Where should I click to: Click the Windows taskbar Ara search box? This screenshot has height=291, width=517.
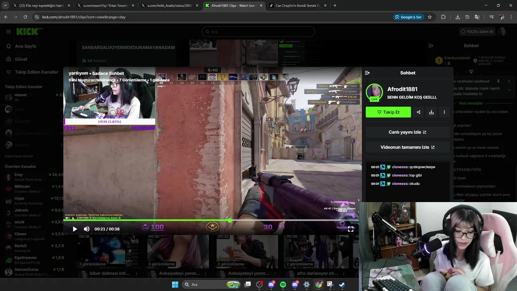click(x=211, y=285)
